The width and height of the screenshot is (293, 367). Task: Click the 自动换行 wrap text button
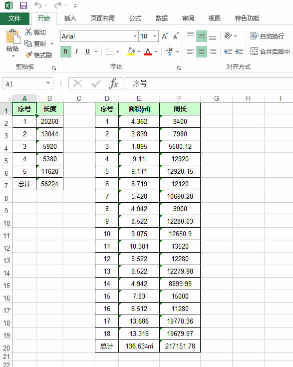pyautogui.click(x=267, y=36)
